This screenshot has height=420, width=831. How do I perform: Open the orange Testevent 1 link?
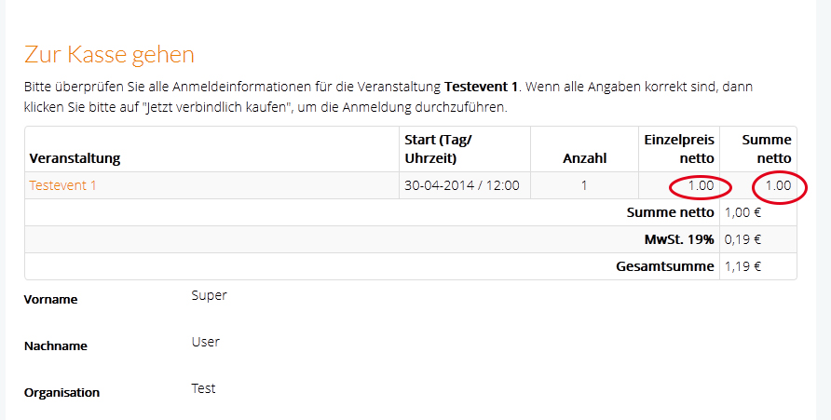pyautogui.click(x=62, y=185)
